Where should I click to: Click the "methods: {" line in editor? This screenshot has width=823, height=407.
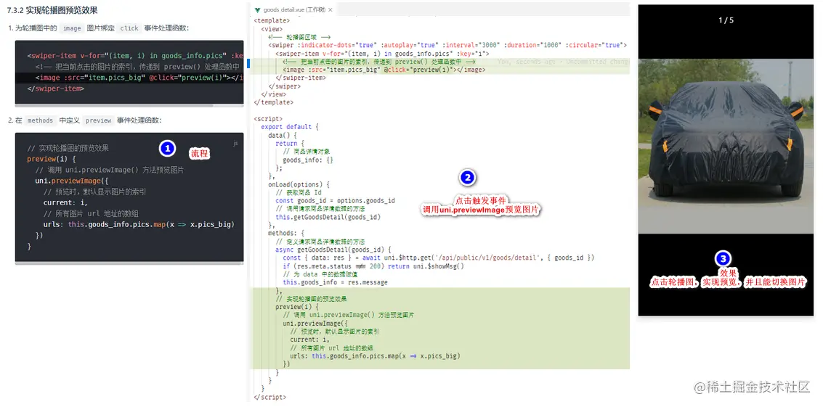click(x=286, y=233)
